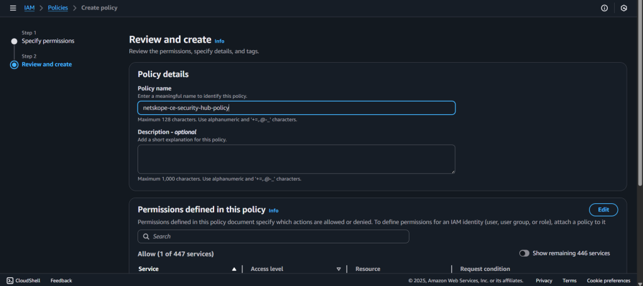The width and height of the screenshot is (643, 286).
Task: Click the search magnifier icon in permissions search
Action: pyautogui.click(x=146, y=236)
